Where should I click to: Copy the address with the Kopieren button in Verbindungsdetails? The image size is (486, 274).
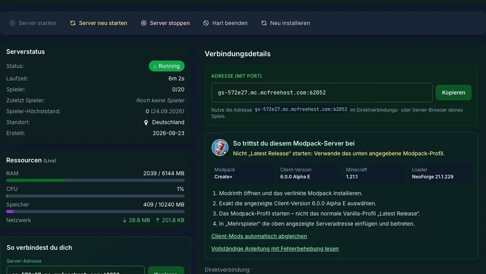[x=453, y=92]
